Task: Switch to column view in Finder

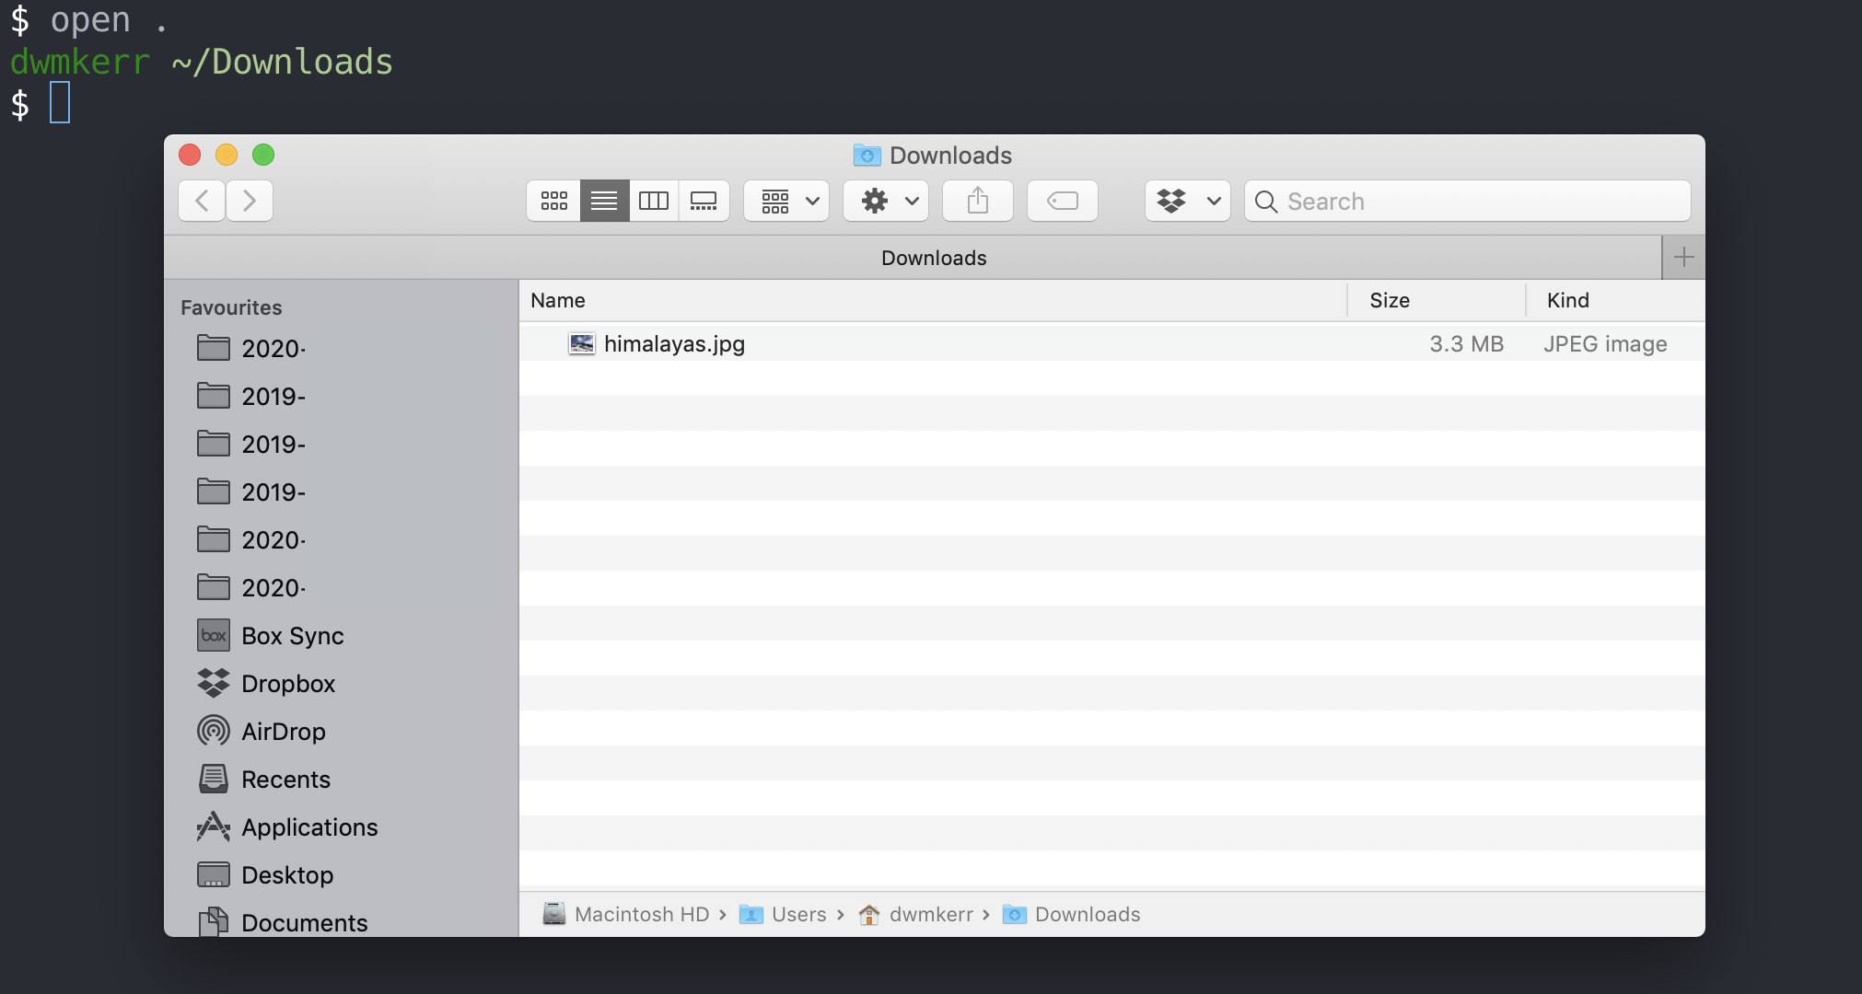Action: [654, 201]
